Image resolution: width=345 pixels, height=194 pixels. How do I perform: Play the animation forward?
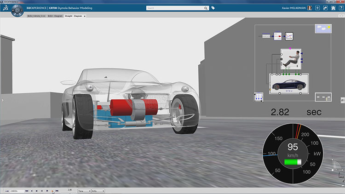[x=52, y=191]
